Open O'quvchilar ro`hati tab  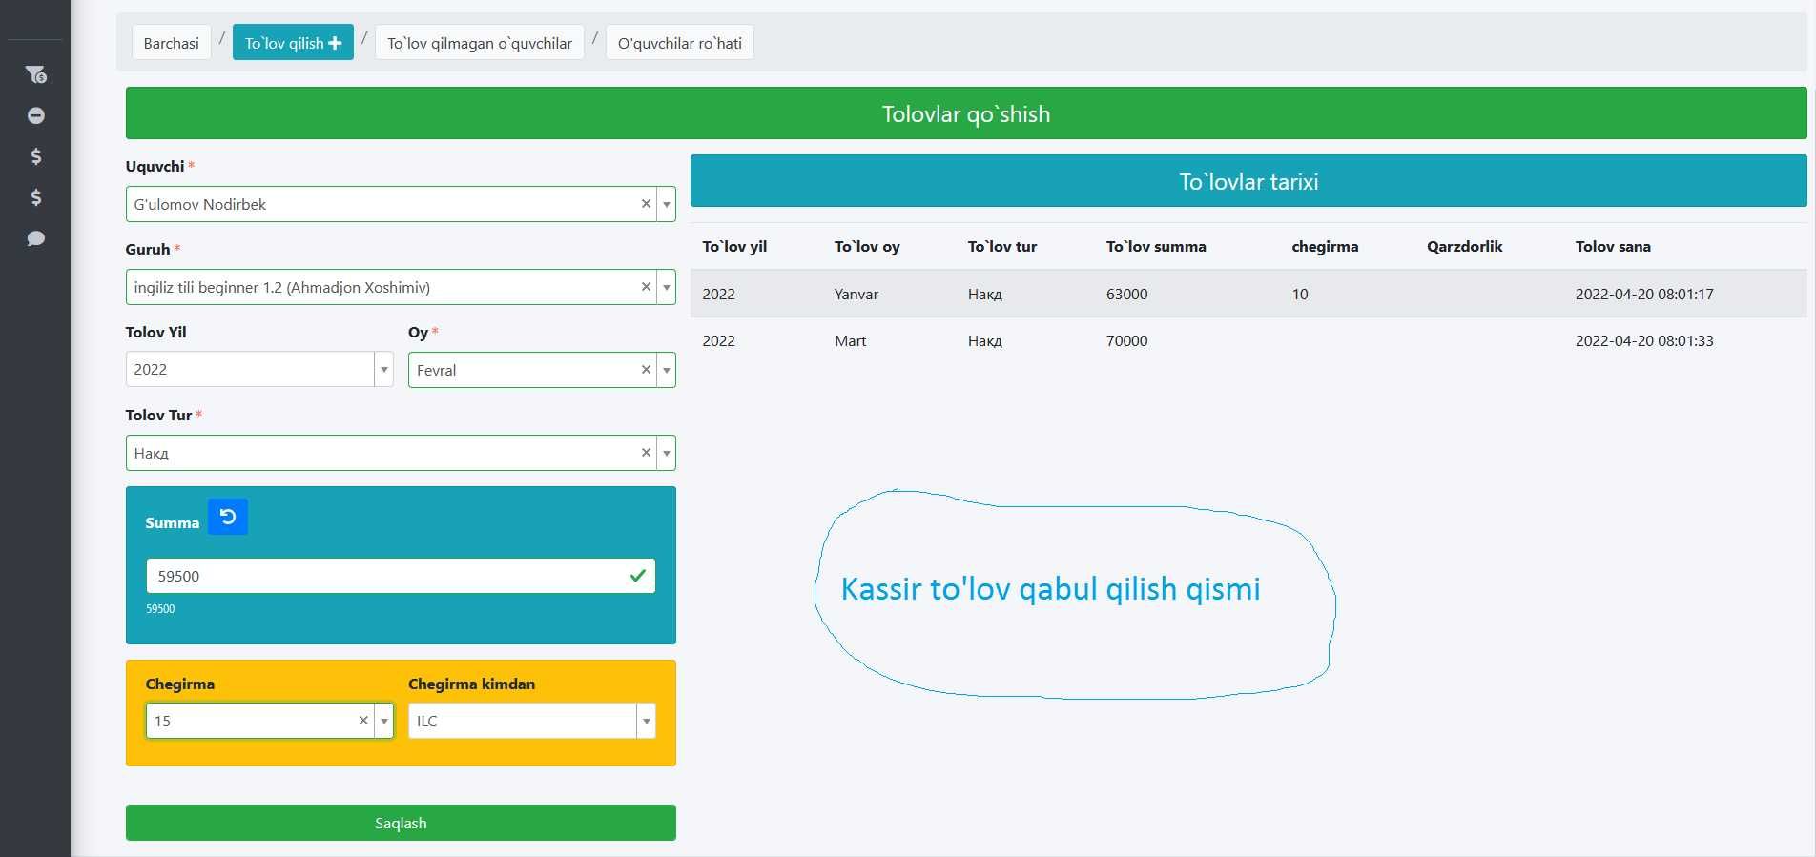680,43
